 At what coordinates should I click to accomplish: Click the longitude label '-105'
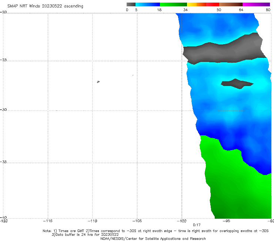[x=137, y=221]
